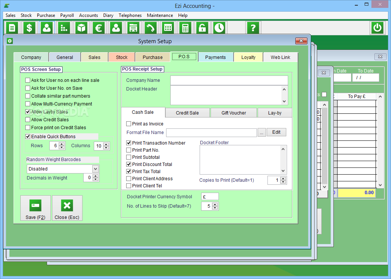The image size is (391, 279).
Task: Click the Save (F2) button
Action: pos(35,208)
